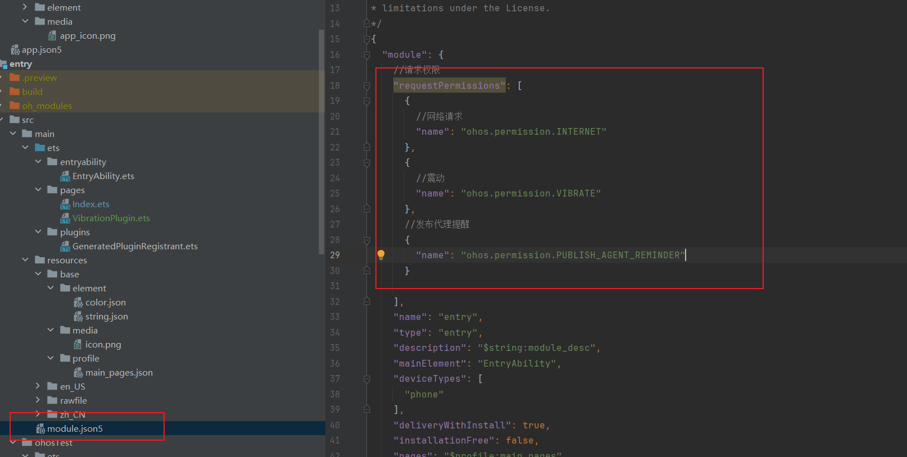Open GeneratedPluginRegistrant.ets file
The width and height of the screenshot is (907, 457).
[135, 246]
